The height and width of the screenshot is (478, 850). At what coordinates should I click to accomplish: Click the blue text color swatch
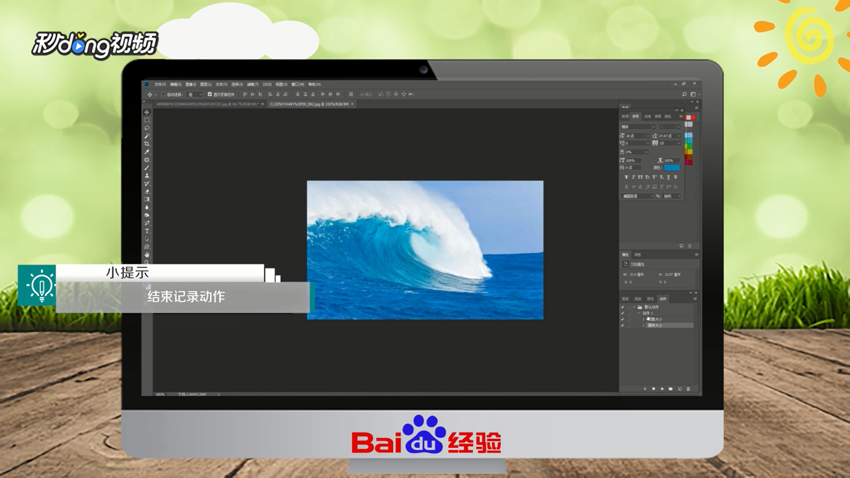pos(672,168)
